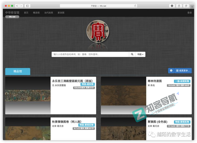Add a new tab with plus button
The image size is (197, 143).
click(x=192, y=7)
